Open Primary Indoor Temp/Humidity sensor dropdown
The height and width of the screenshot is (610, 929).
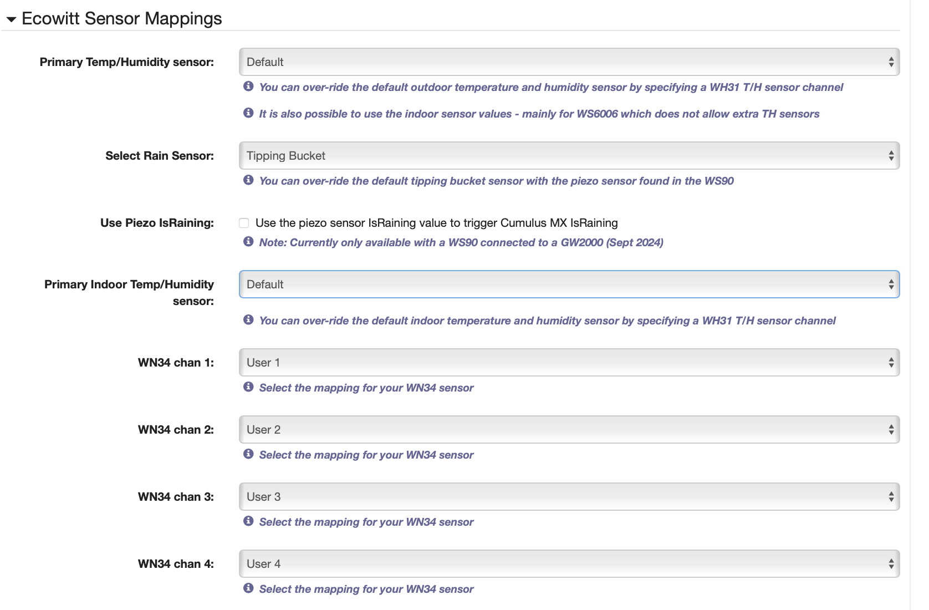pyautogui.click(x=569, y=284)
